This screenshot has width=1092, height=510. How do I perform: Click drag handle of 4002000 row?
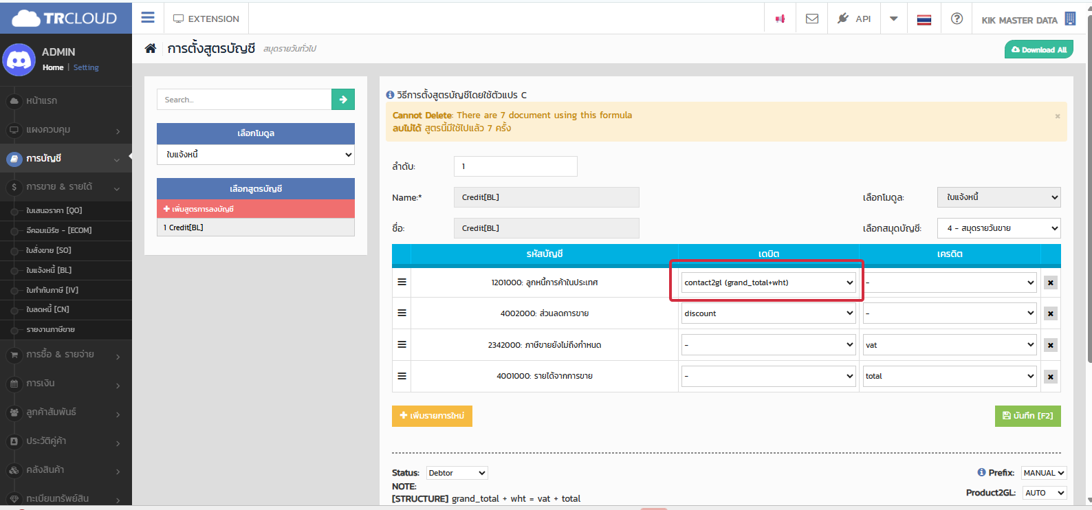pyautogui.click(x=402, y=313)
